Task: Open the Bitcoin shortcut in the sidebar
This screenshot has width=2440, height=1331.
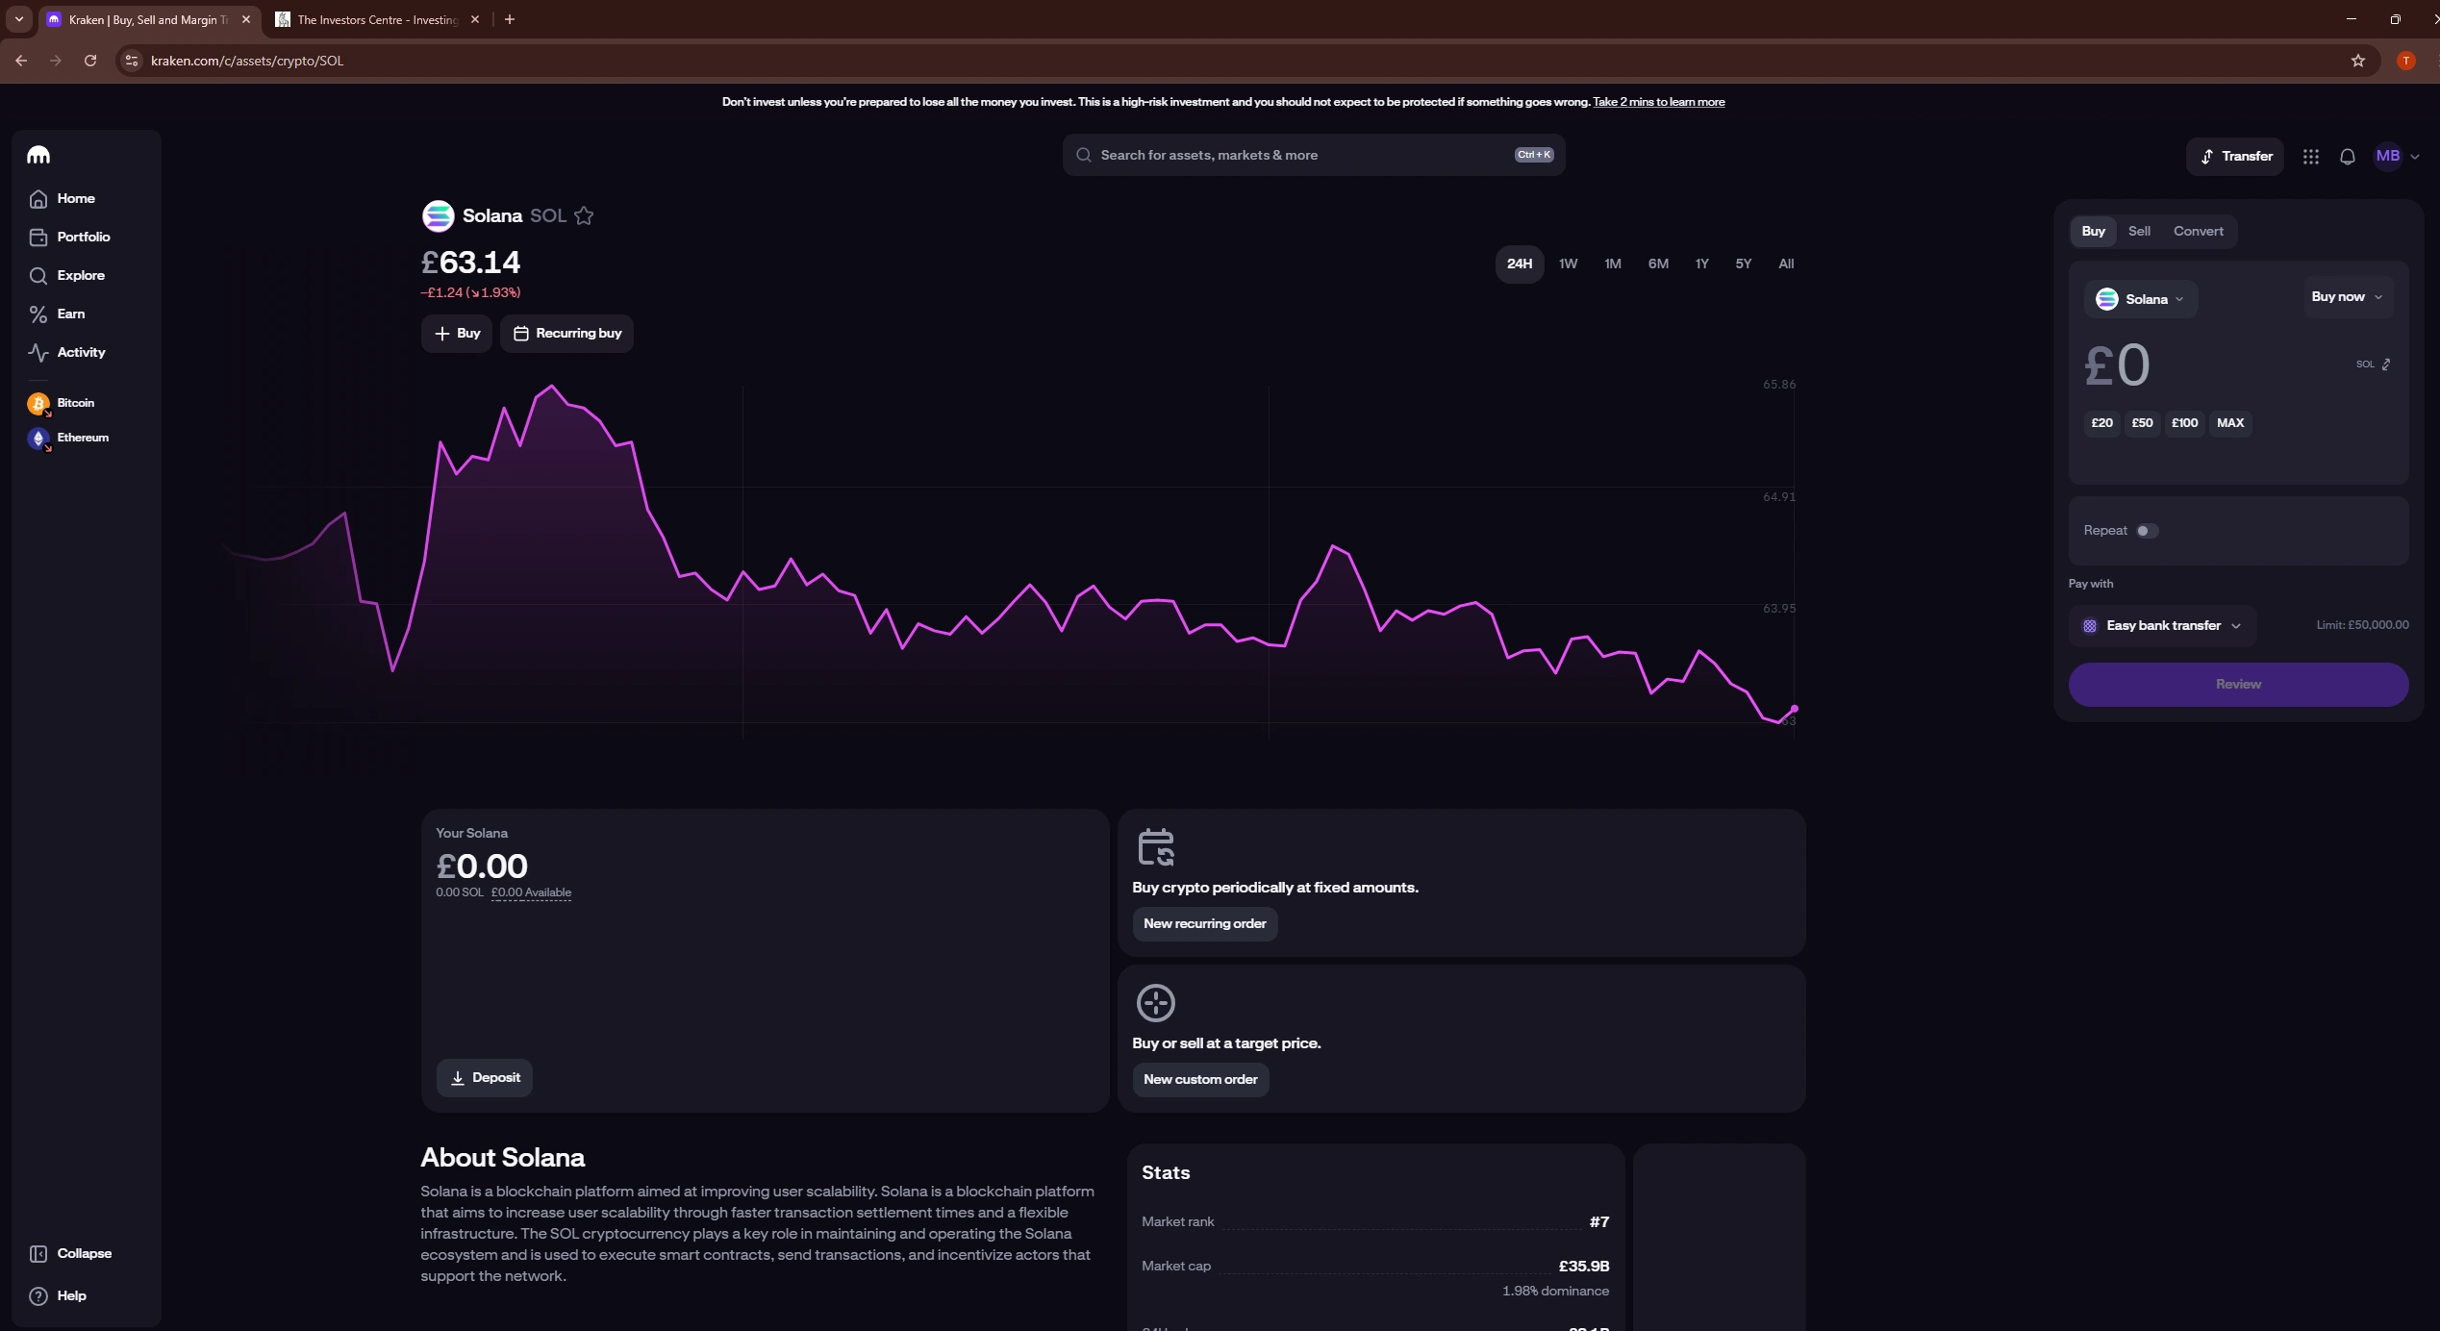Action: tap(62, 403)
